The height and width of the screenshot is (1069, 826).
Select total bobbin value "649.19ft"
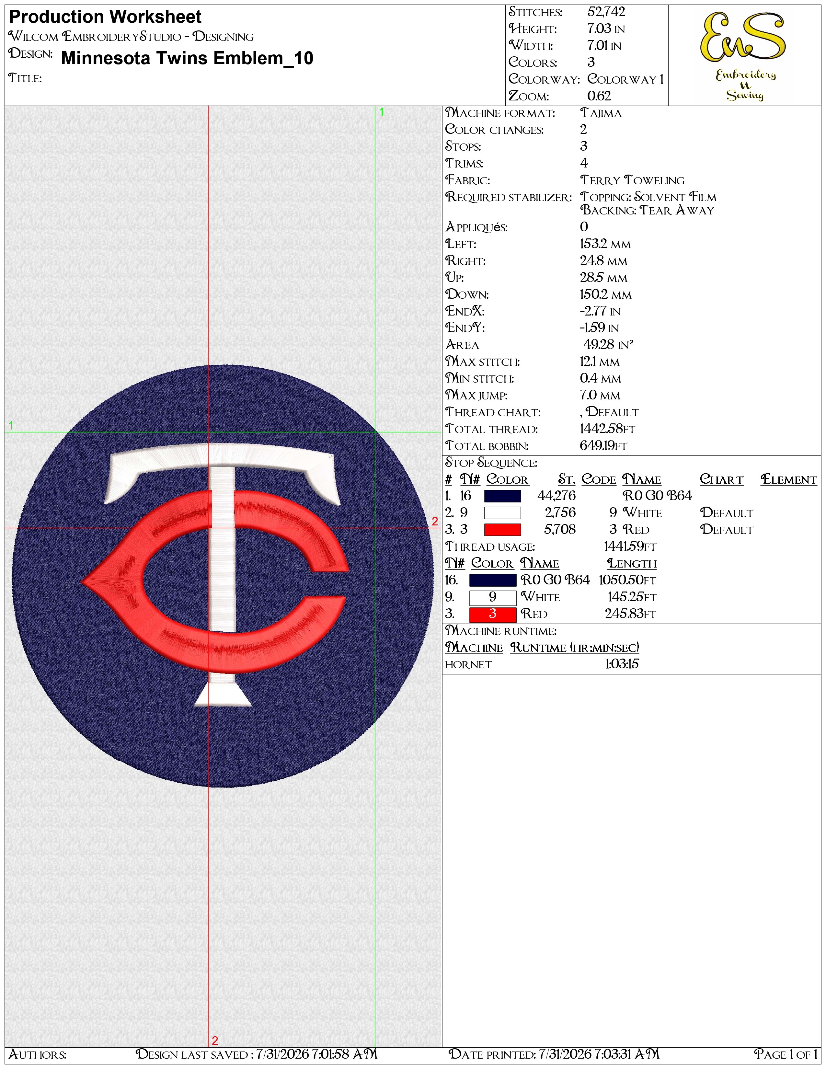coord(603,446)
